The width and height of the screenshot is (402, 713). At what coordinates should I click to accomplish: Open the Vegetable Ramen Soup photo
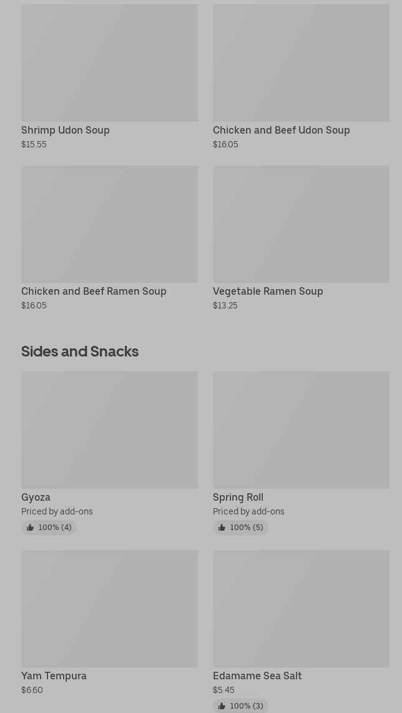tap(301, 224)
